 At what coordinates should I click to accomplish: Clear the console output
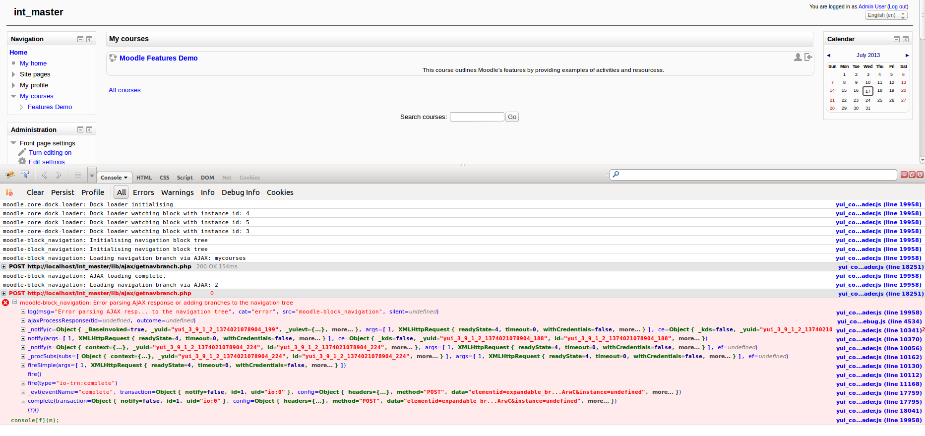click(35, 192)
